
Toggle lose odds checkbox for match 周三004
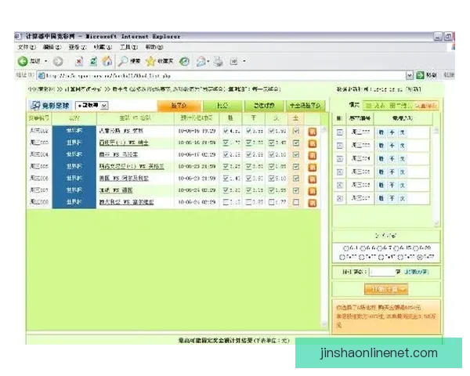[x=271, y=155]
